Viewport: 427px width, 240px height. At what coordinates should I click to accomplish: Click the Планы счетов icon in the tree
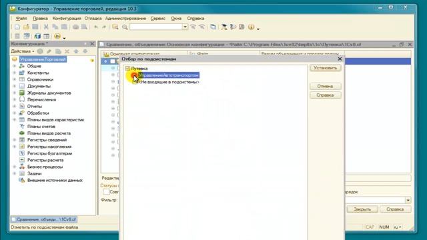tap(22, 127)
